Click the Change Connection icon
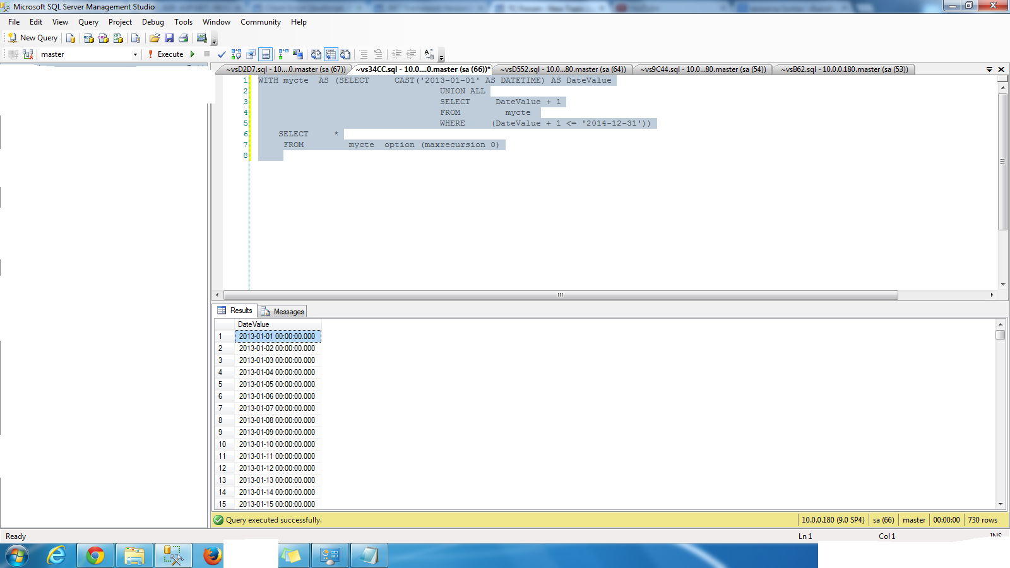 pyautogui.click(x=28, y=54)
